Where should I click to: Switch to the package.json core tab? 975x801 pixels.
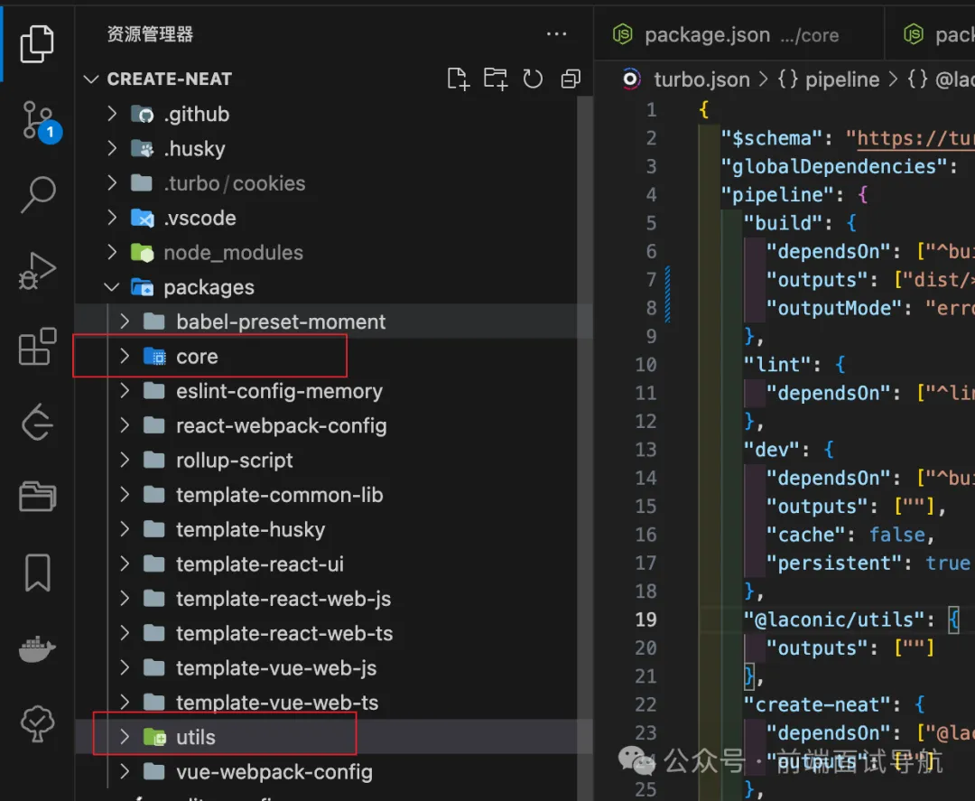point(726,35)
